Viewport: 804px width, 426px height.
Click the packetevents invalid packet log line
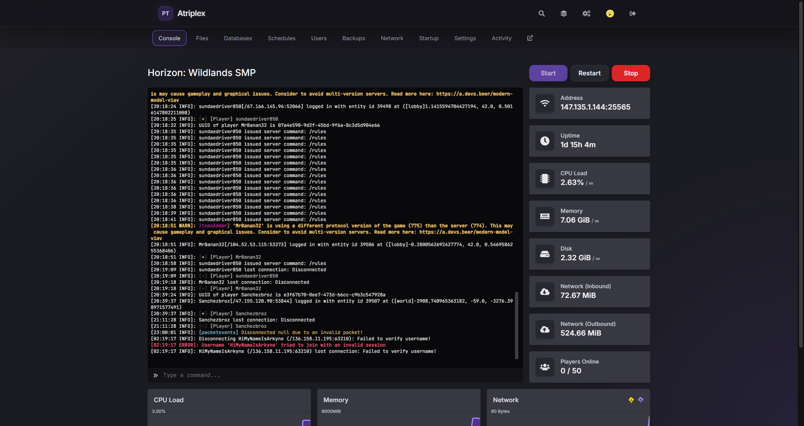pos(257,332)
